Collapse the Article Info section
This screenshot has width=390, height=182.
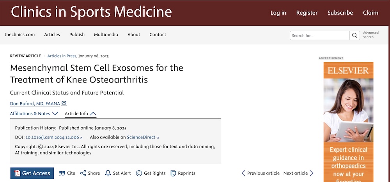point(80,114)
